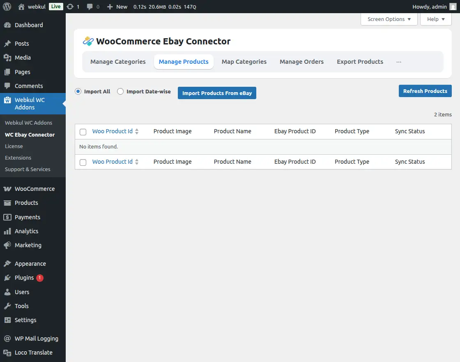Click the Webkul WC Addons bag icon
Image resolution: width=460 pixels, height=362 pixels.
tap(7, 100)
